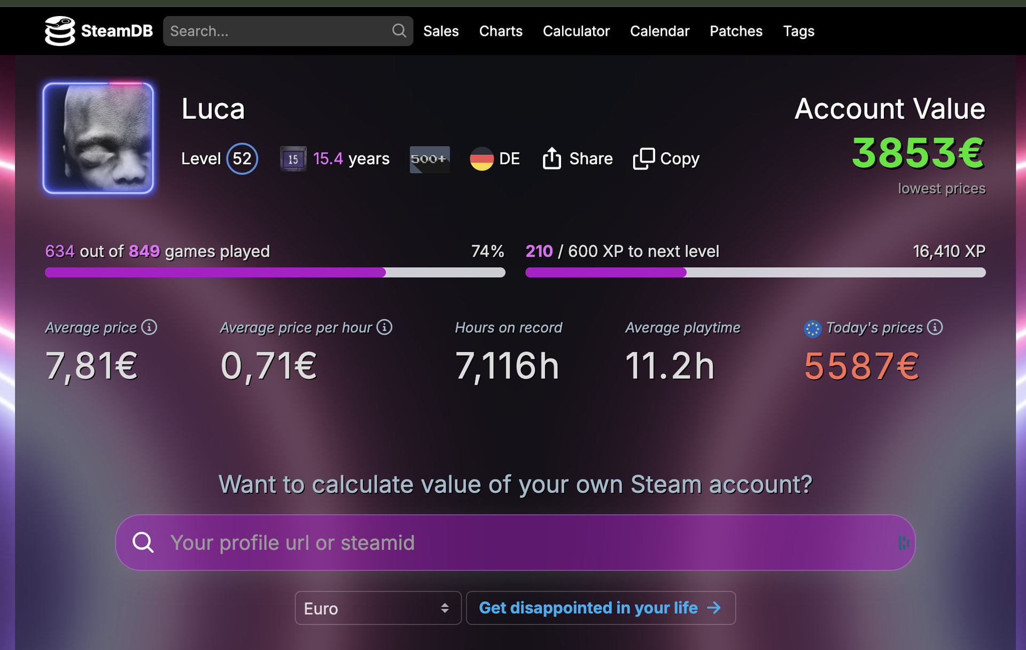Viewport: 1026px width, 650px height.
Task: Go to the Charts page
Action: point(501,31)
